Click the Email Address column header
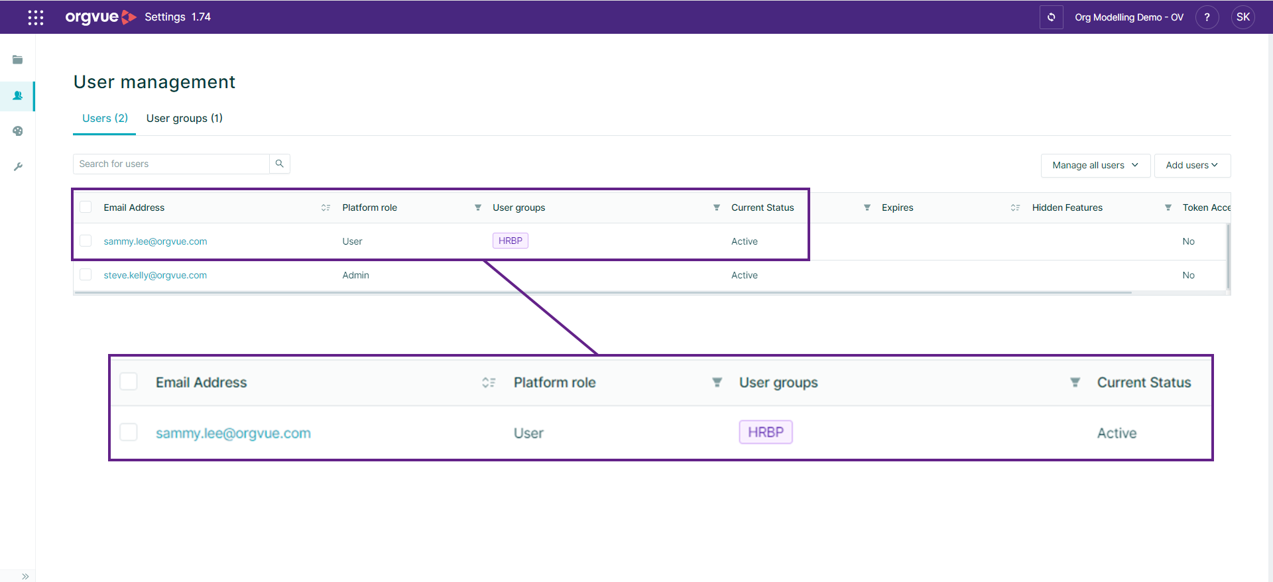This screenshot has width=1273, height=582. [x=134, y=207]
